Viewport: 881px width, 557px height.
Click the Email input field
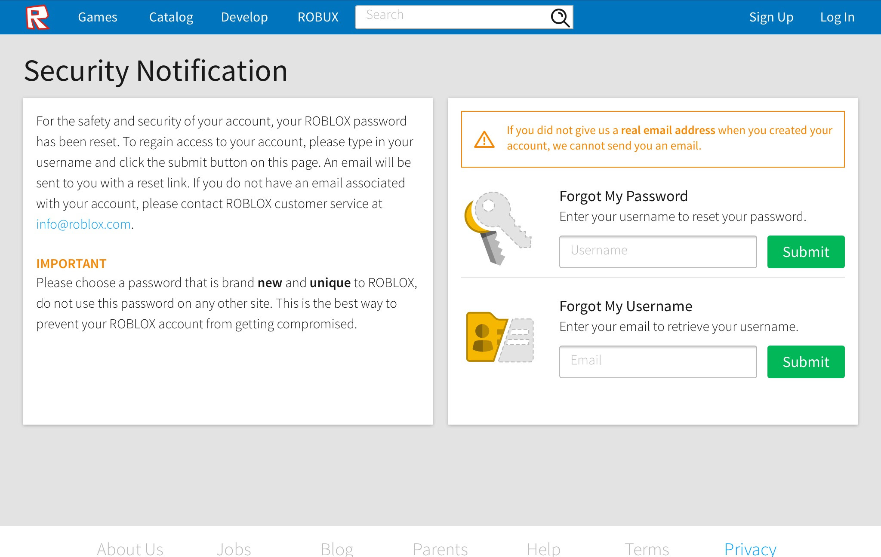coord(658,362)
